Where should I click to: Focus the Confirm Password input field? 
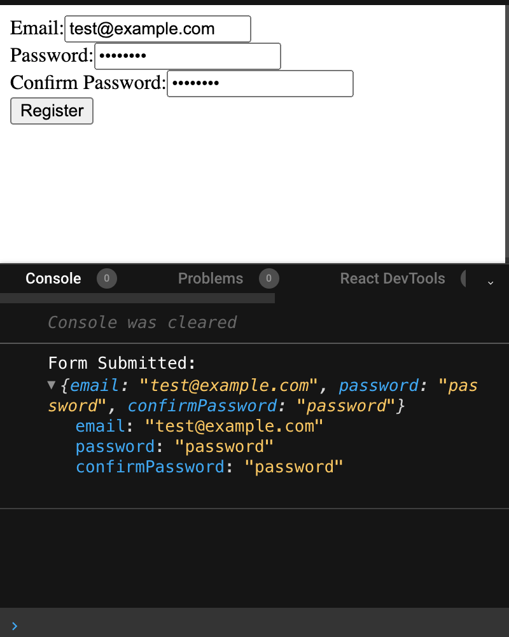pyautogui.click(x=260, y=84)
